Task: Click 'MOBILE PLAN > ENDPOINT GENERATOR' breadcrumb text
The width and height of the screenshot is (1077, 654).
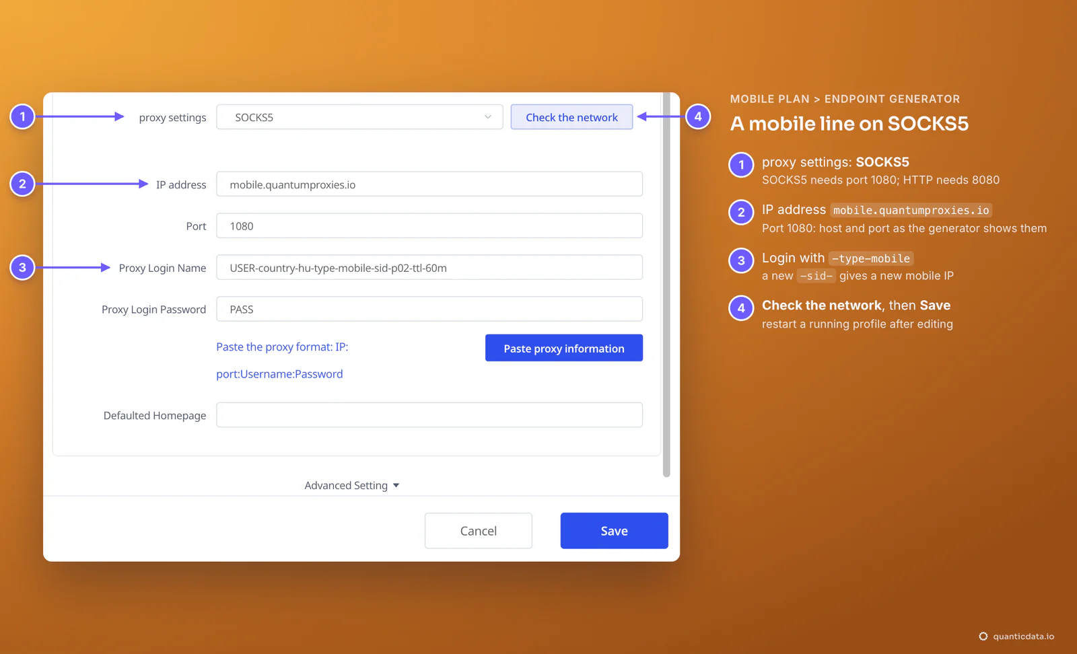Action: click(845, 99)
